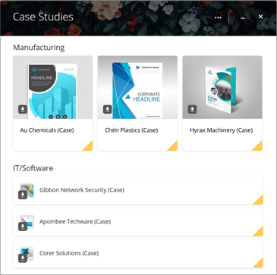Download the Chén Plastics case file
Screen dimensions: 277x275
[107, 109]
